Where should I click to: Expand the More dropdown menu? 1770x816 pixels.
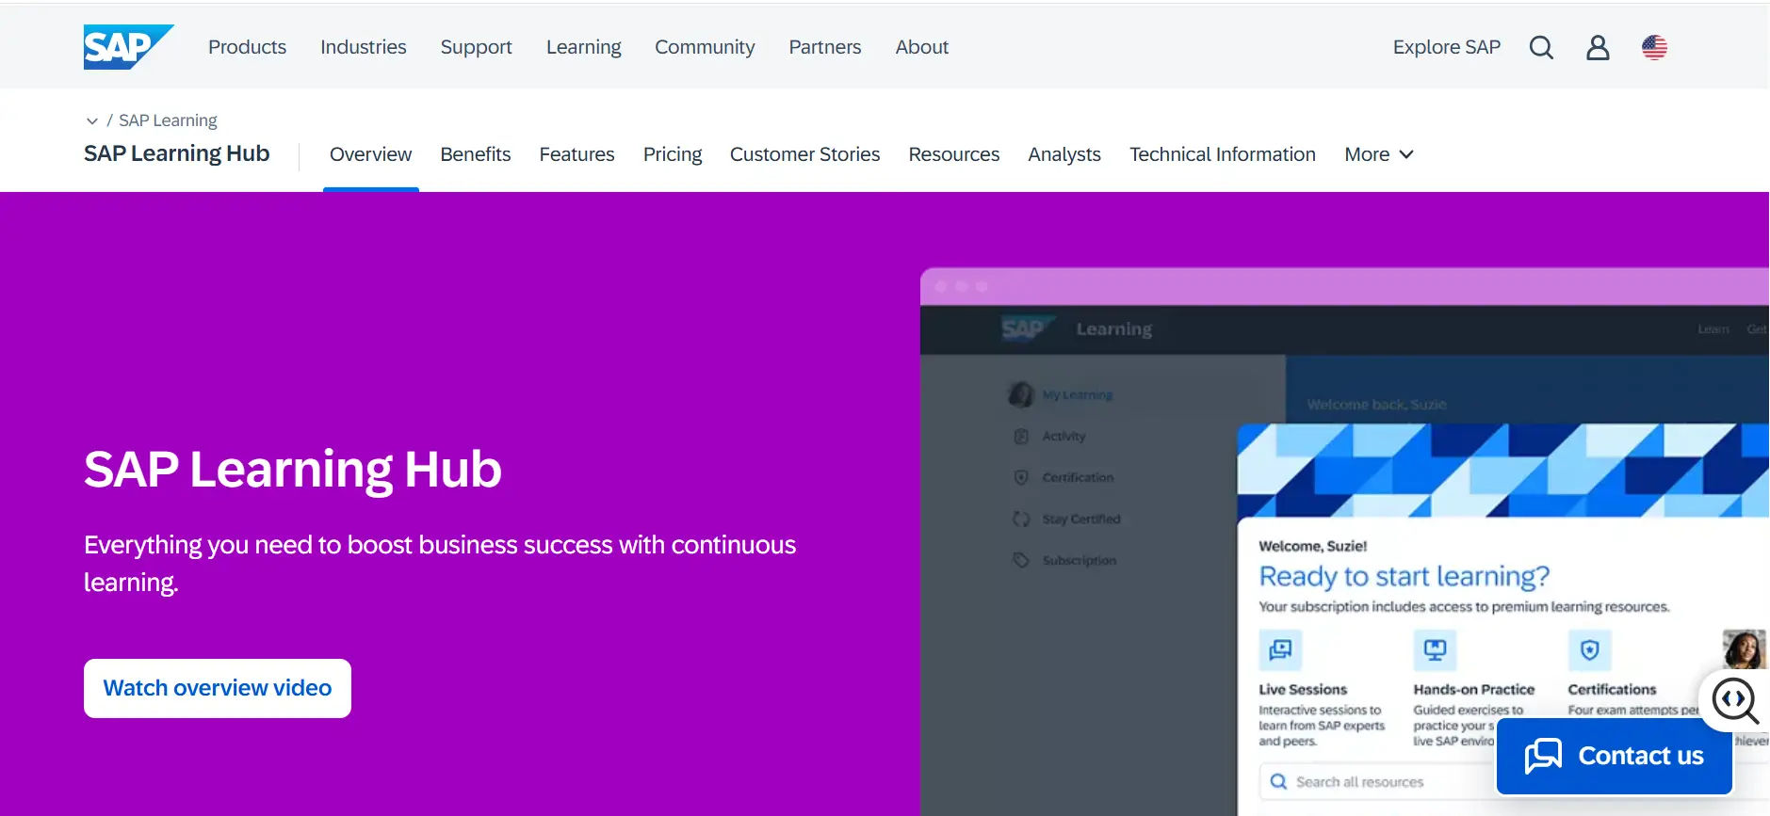pos(1378,154)
